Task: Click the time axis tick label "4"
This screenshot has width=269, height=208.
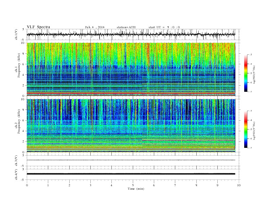Action: coord(111,185)
